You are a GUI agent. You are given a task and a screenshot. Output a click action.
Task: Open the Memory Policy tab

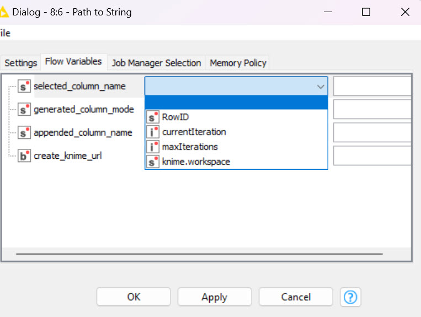(x=238, y=63)
